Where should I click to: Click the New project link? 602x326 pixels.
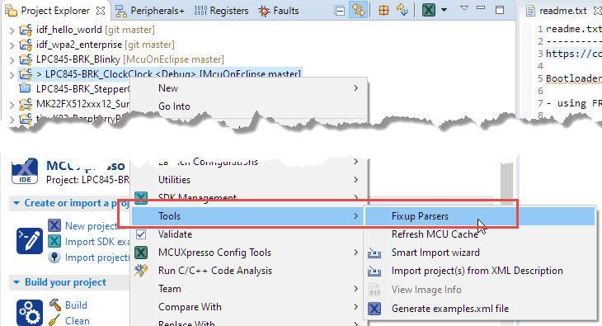(x=95, y=226)
